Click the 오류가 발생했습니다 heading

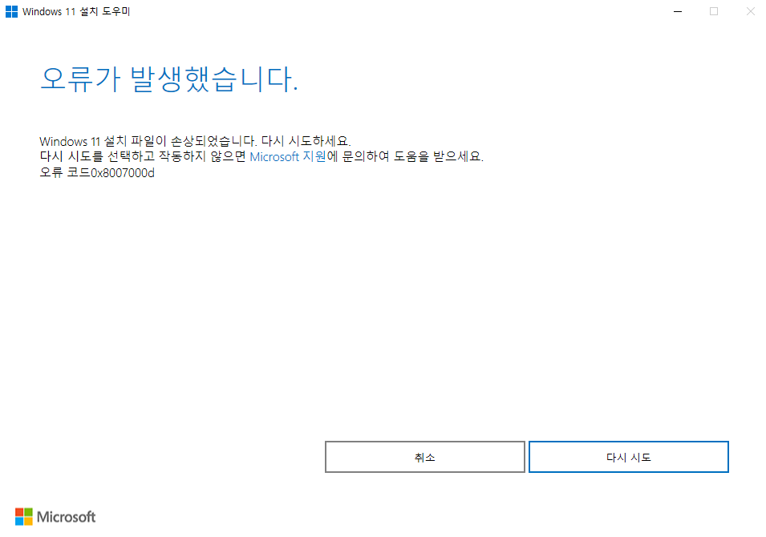coord(169,79)
